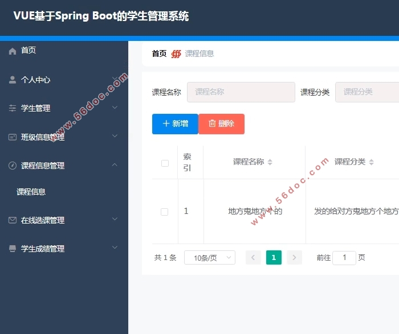
Task: Click the person icon for 个人中心
Action: coord(13,80)
